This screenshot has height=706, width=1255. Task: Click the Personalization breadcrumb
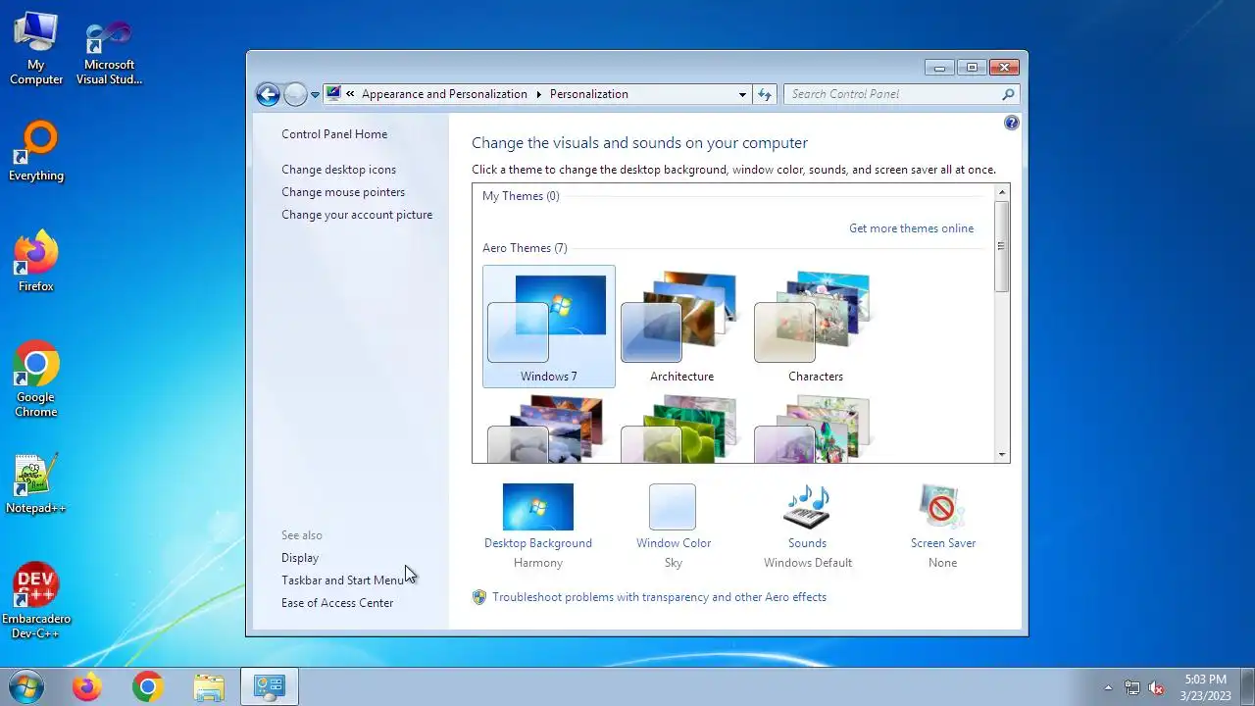pyautogui.click(x=589, y=94)
